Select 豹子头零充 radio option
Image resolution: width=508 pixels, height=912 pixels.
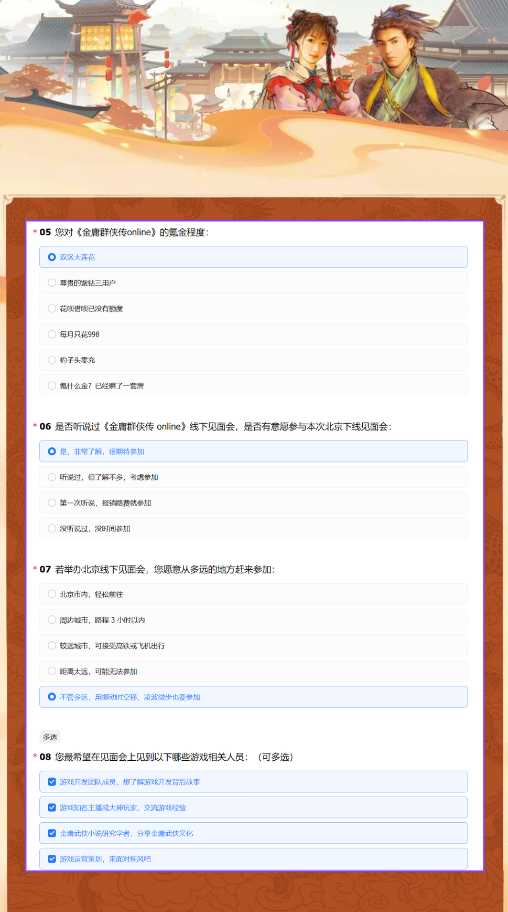[x=253, y=360]
